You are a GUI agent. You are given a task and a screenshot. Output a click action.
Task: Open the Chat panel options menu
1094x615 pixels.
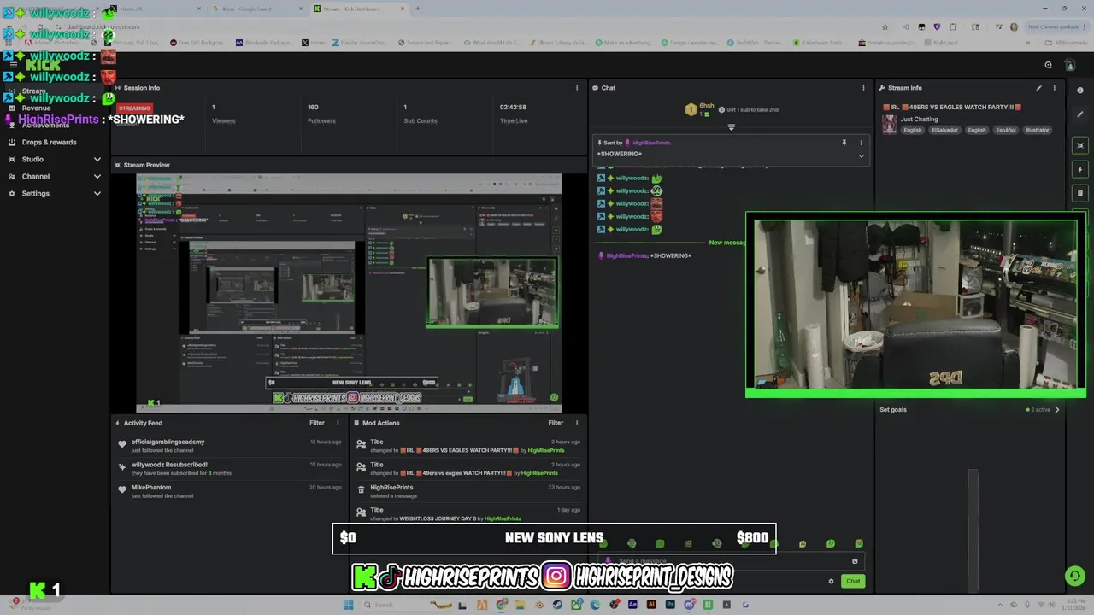[x=863, y=88]
